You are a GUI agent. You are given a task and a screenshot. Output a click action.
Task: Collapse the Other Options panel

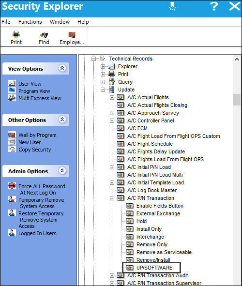[62, 120]
